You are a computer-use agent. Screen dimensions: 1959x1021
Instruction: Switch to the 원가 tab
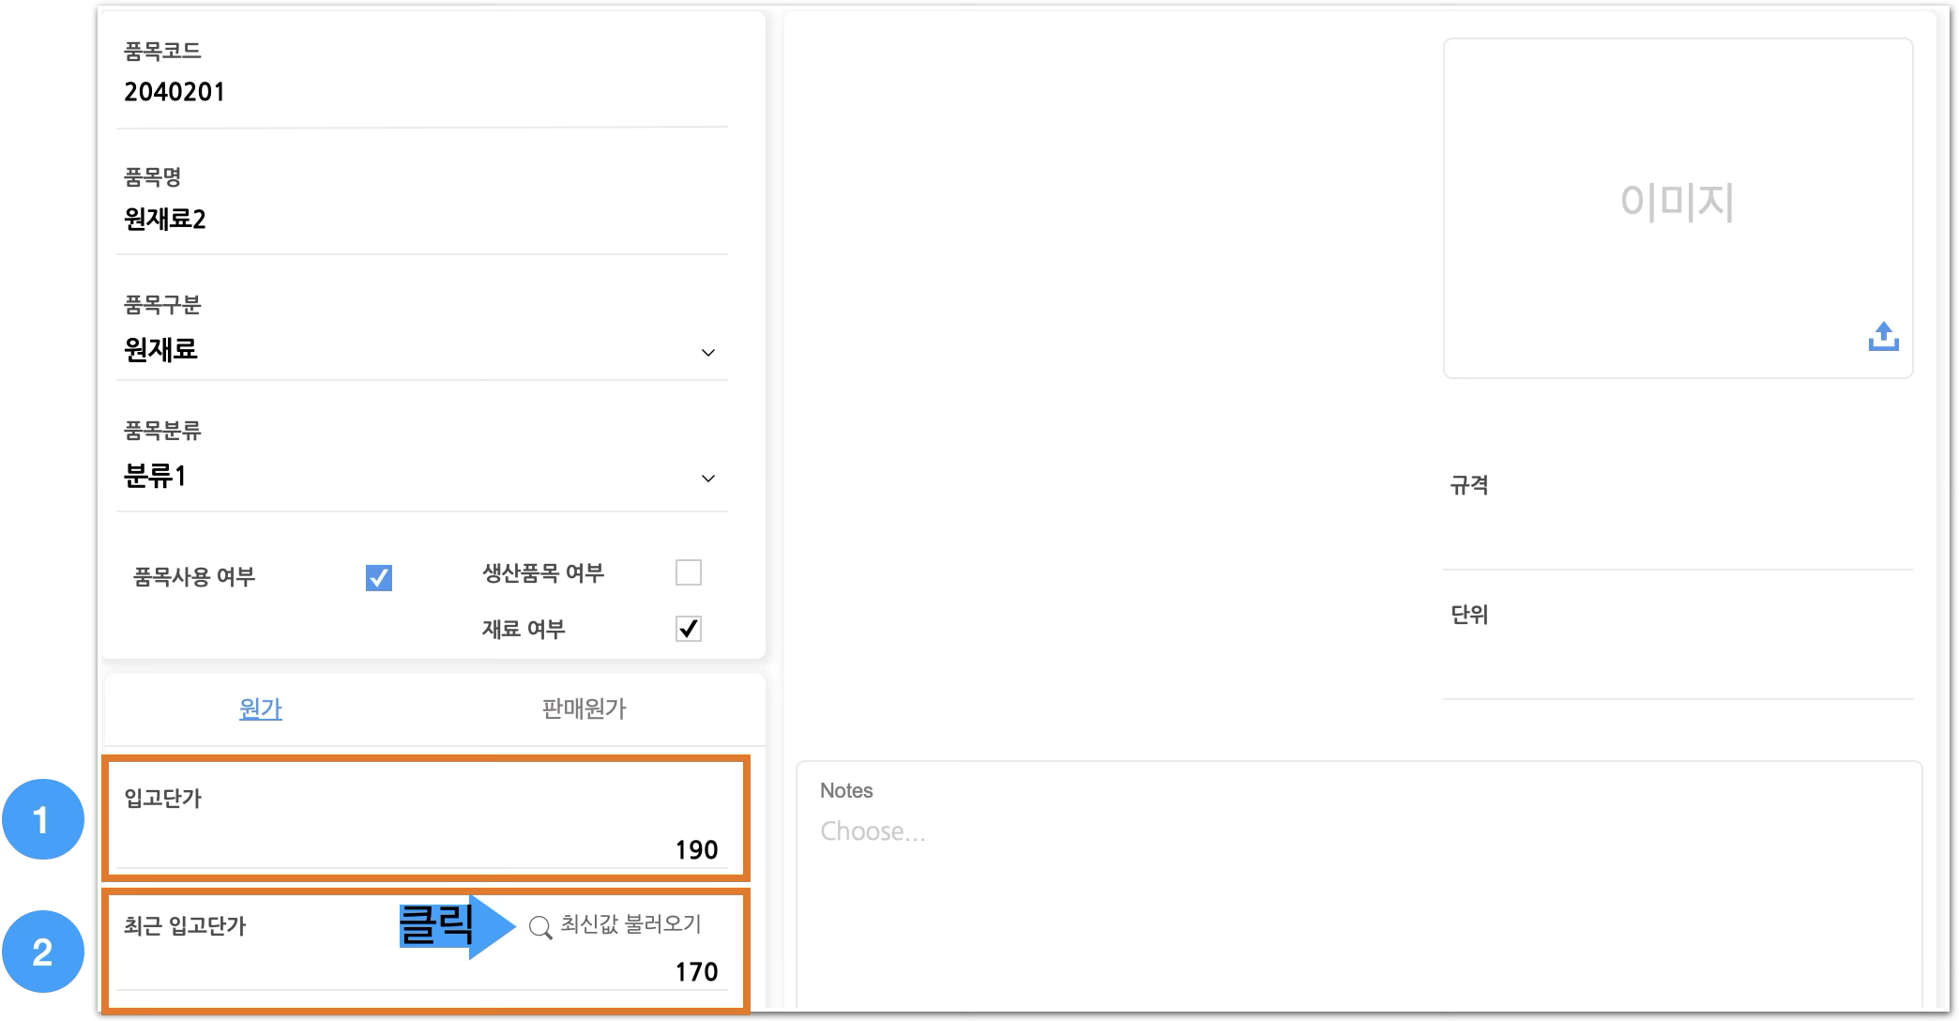(x=261, y=709)
